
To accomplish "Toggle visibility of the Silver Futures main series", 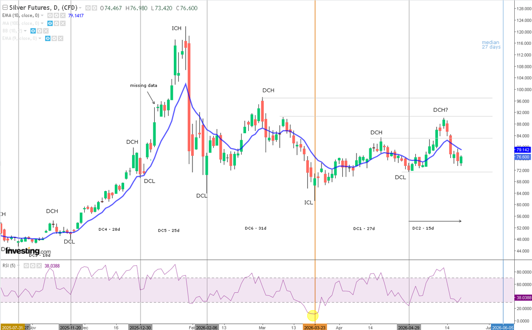I will pos(88,8).
